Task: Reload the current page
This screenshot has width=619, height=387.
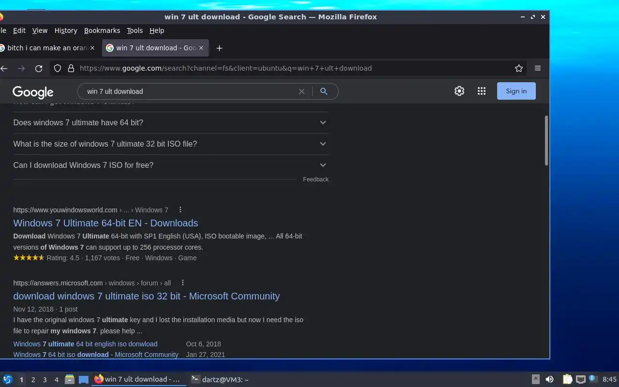Action: point(39,68)
